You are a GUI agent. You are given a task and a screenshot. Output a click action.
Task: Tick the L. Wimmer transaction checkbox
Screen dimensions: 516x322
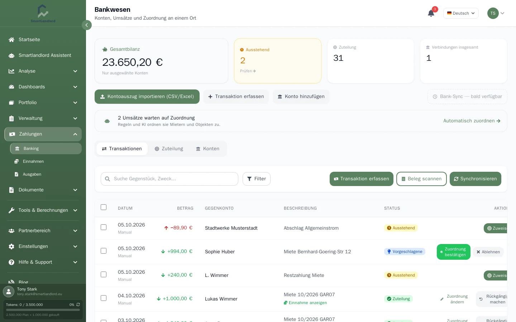point(104,274)
